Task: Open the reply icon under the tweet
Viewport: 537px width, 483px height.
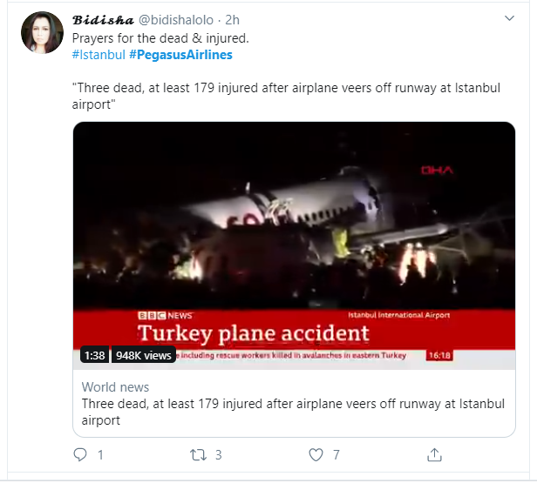Action: coord(80,454)
